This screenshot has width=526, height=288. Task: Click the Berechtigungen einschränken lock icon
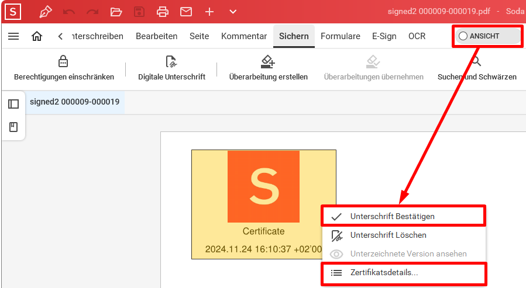tap(63, 61)
